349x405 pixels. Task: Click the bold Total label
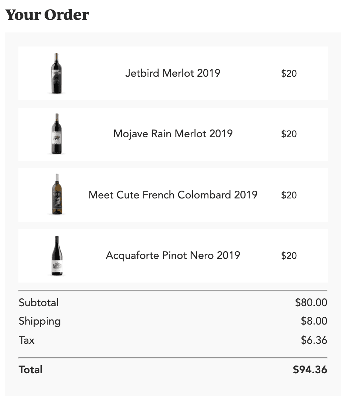point(31,370)
